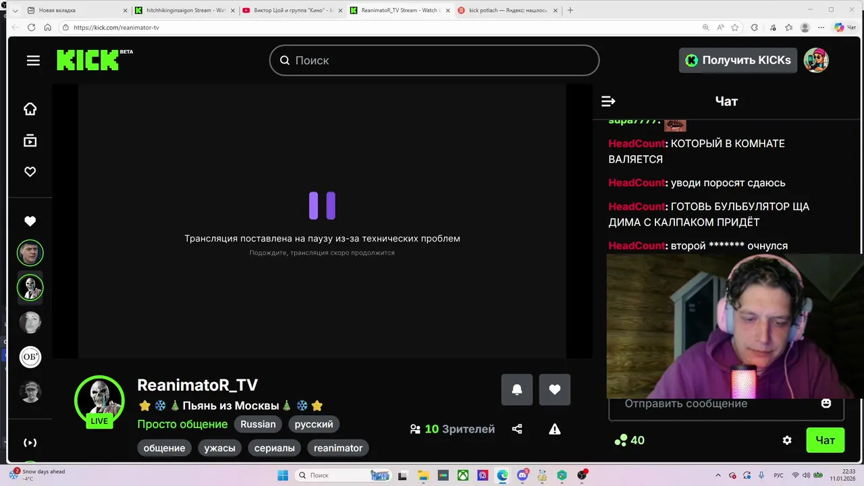Toggle notification bell for channel

(x=517, y=389)
